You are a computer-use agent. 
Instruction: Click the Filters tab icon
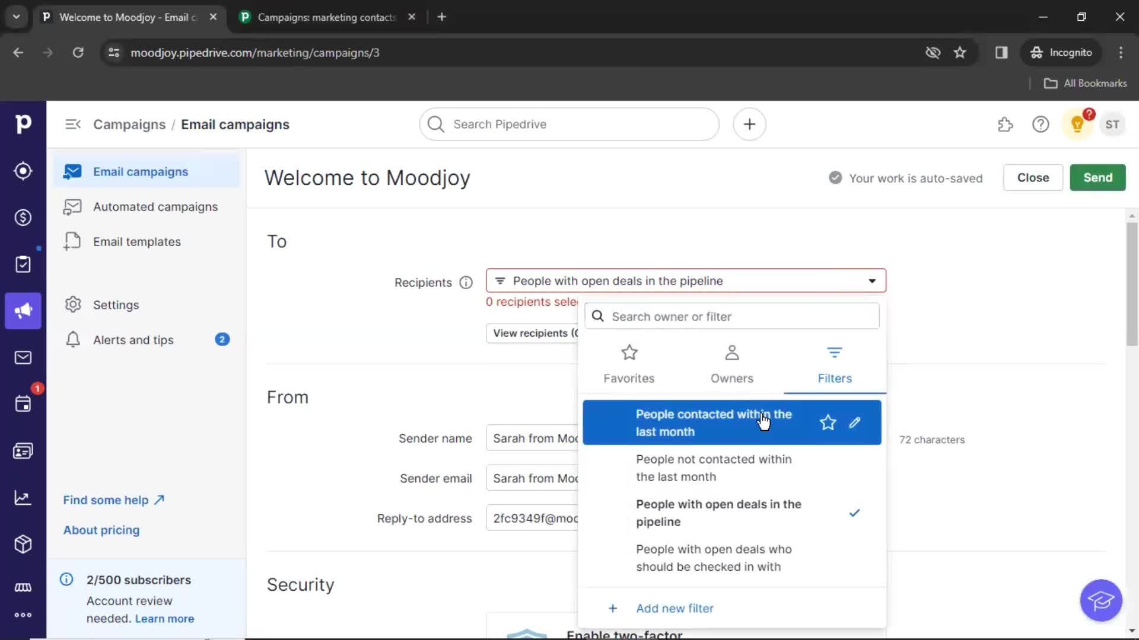click(835, 353)
